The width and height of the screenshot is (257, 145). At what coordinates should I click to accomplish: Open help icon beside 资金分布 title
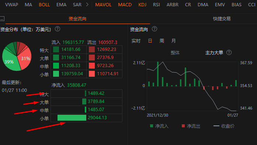click(58, 29)
